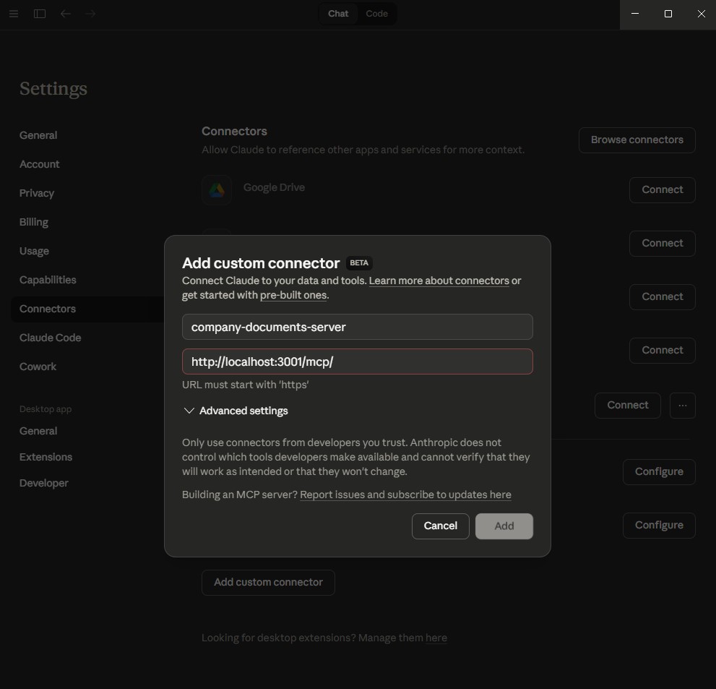Viewport: 716px width, 689px height.
Task: Connect the Google Drive connector
Action: point(662,189)
